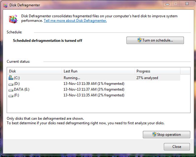Click last run 11:35 AM (2% fragmented) entry
The height and width of the screenshot is (157, 196).
tap(94, 95)
